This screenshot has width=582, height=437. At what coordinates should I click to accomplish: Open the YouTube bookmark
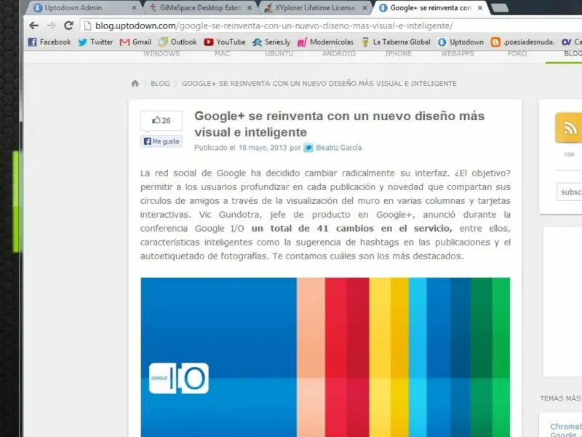225,42
